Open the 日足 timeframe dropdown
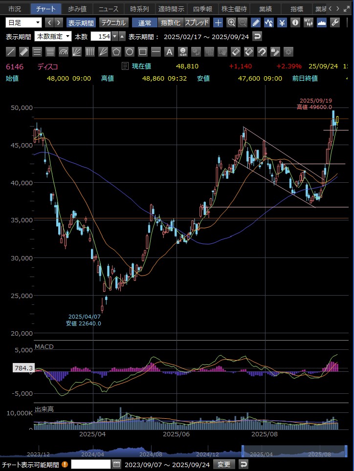The image size is (354, 471). [x=24, y=22]
